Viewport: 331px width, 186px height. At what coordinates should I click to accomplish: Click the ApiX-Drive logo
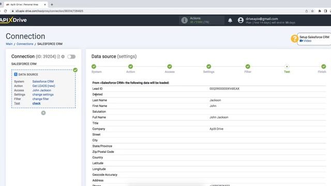click(x=13, y=20)
